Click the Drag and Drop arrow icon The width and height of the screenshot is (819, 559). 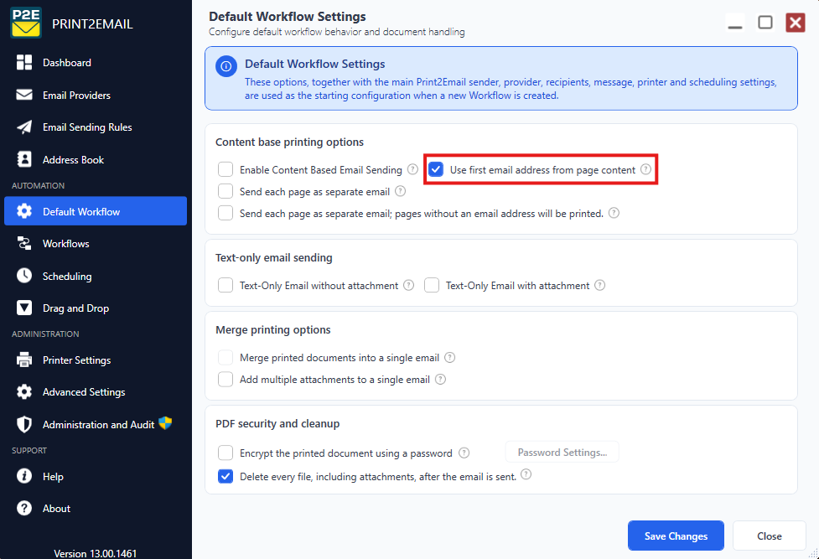click(24, 308)
